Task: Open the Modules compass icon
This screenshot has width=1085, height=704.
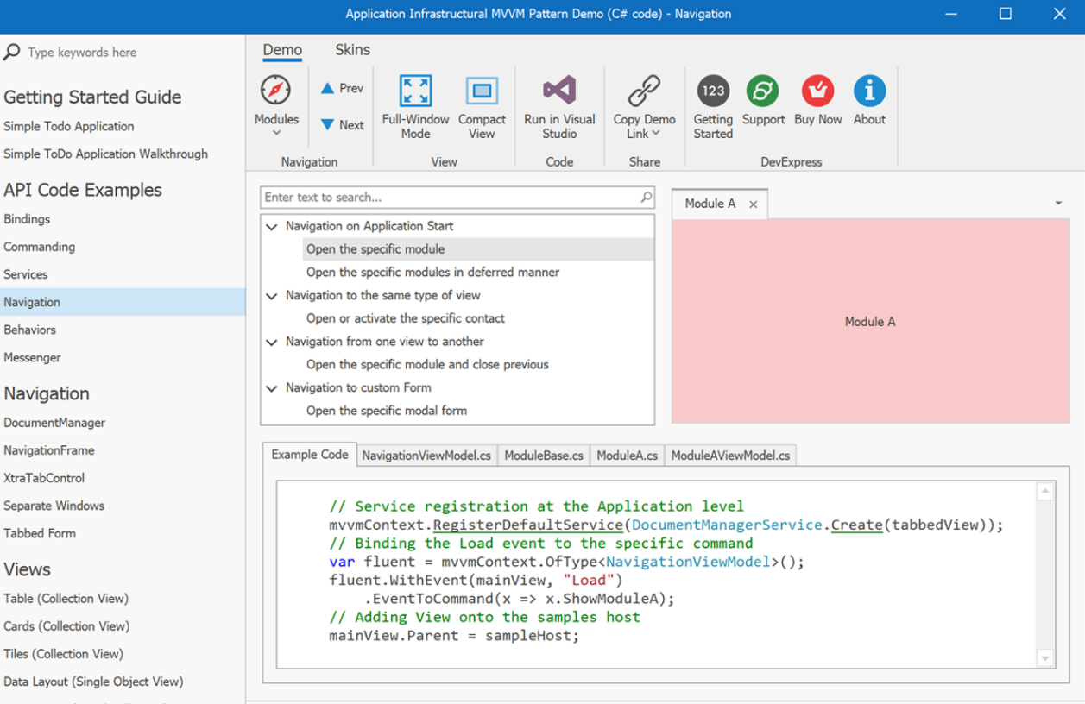Action: [276, 90]
